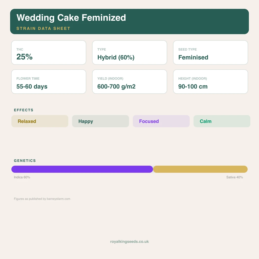Select the Calm effect tag

(x=222, y=121)
